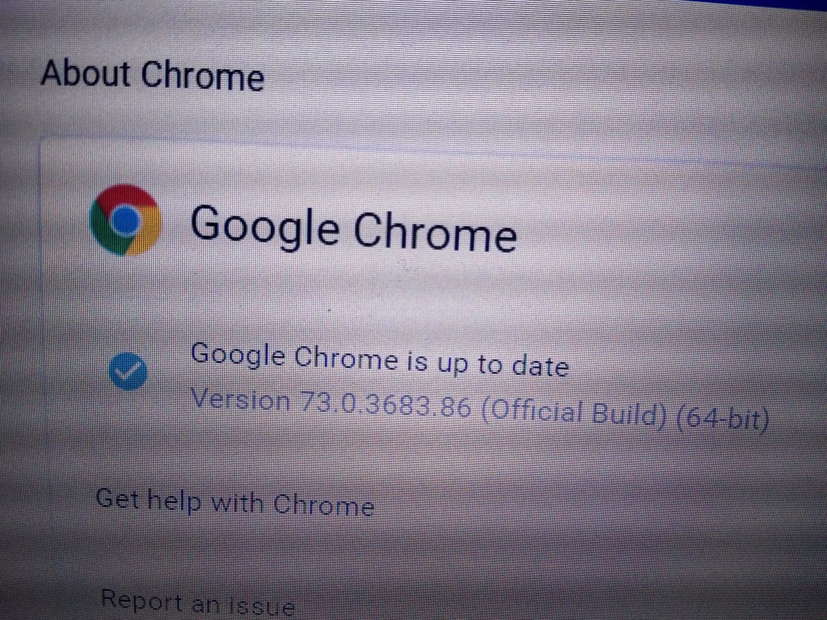
Task: Click the word 'Google' beside the Chrome logo
Action: pos(264,226)
